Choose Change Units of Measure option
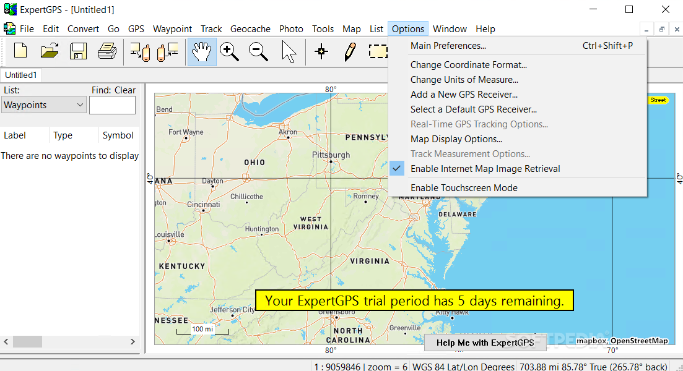The image size is (683, 371). [x=517, y=80]
